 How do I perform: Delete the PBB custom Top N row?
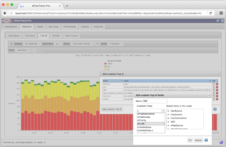coord(217,90)
